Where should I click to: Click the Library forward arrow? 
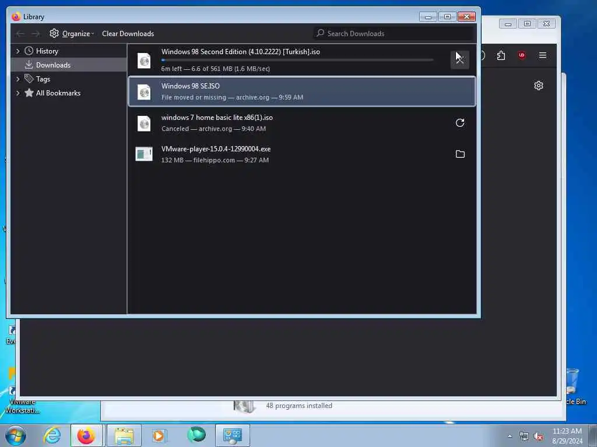(x=36, y=34)
